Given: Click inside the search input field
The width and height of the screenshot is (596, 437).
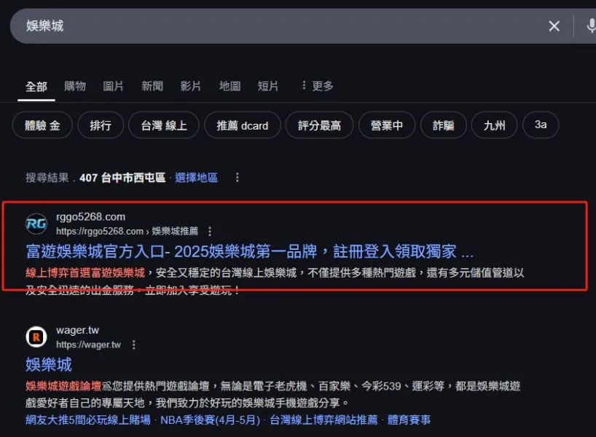Looking at the screenshot, I should 219,25.
